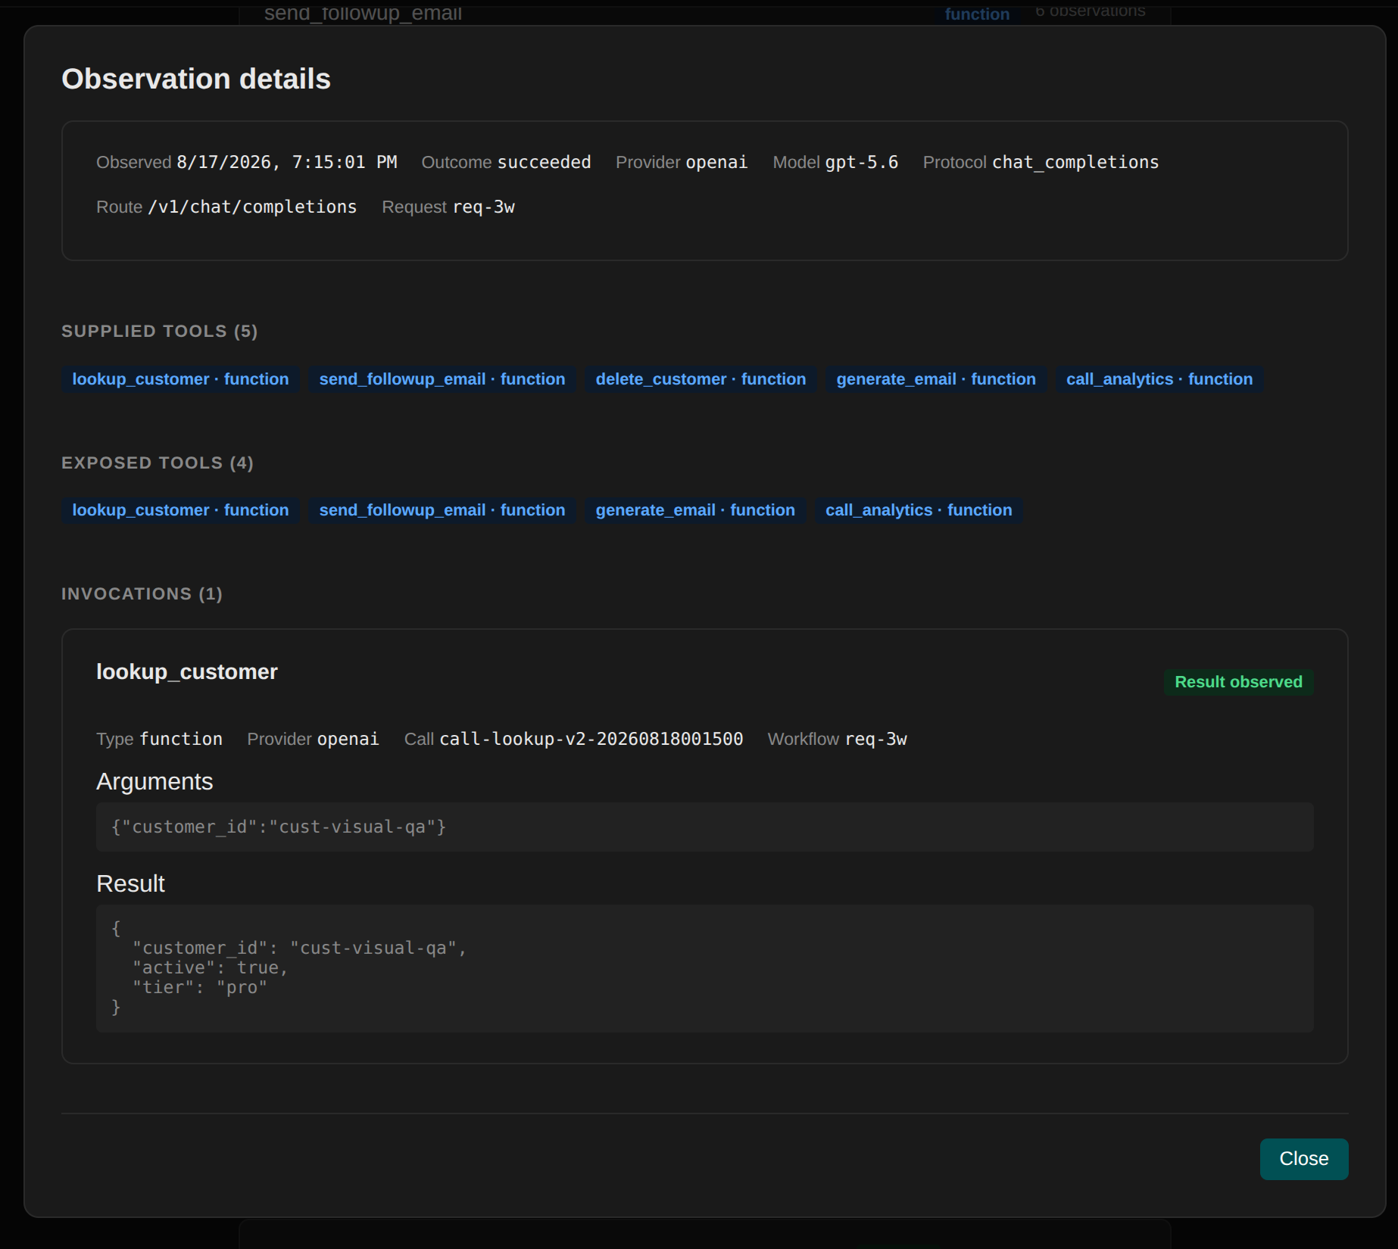Click the 'Result' section label
Image resolution: width=1398 pixels, height=1249 pixels.
[x=130, y=884]
